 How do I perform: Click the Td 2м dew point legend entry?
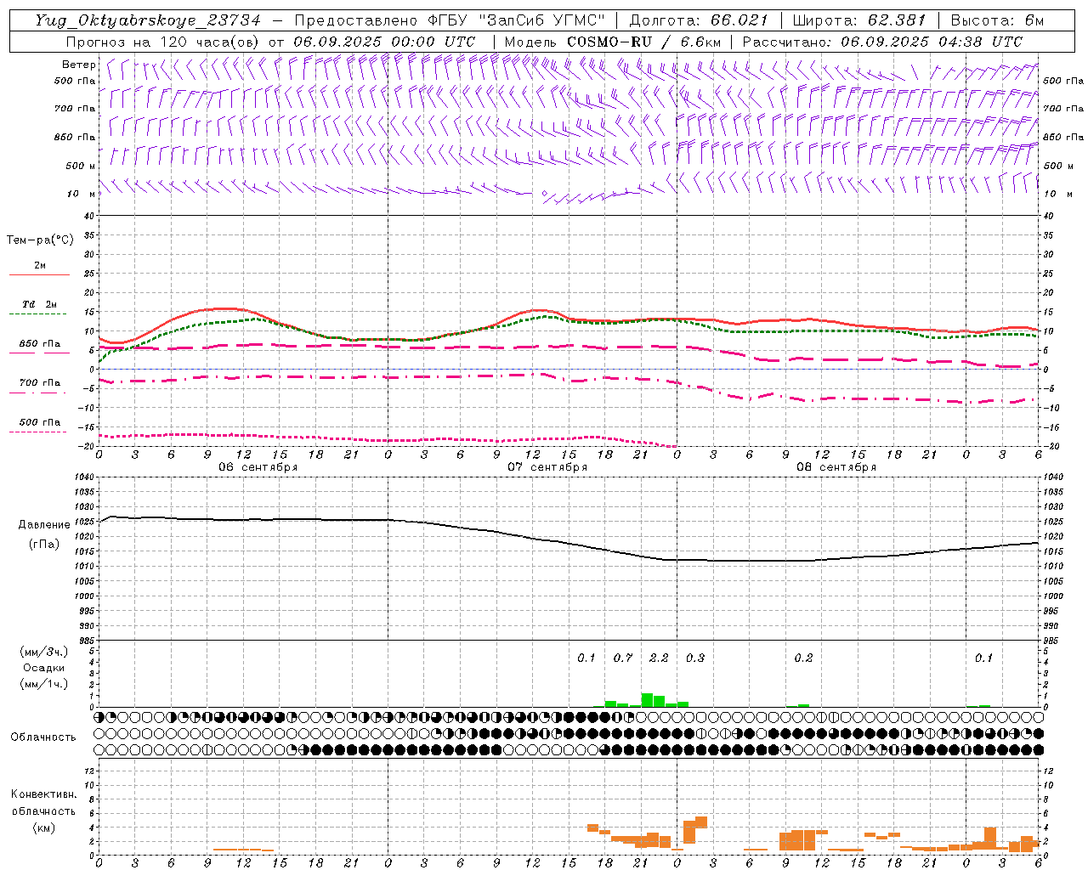click(x=39, y=304)
